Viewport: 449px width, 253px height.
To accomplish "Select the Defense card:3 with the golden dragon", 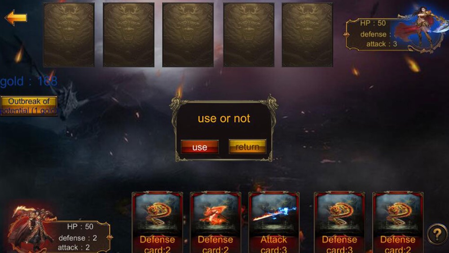I will coord(339,222).
